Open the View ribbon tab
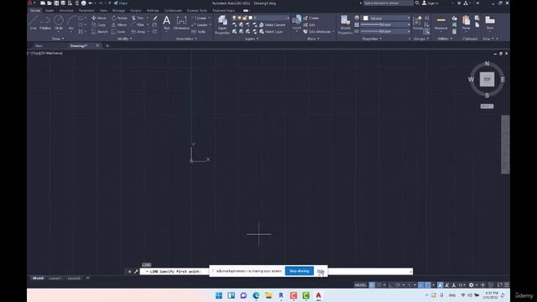Screen dimensions: 537x302 point(103,11)
